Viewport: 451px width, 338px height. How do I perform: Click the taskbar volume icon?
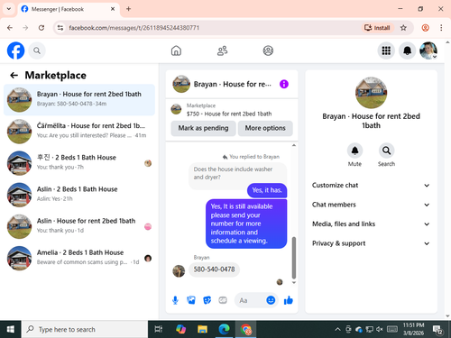tap(380, 329)
